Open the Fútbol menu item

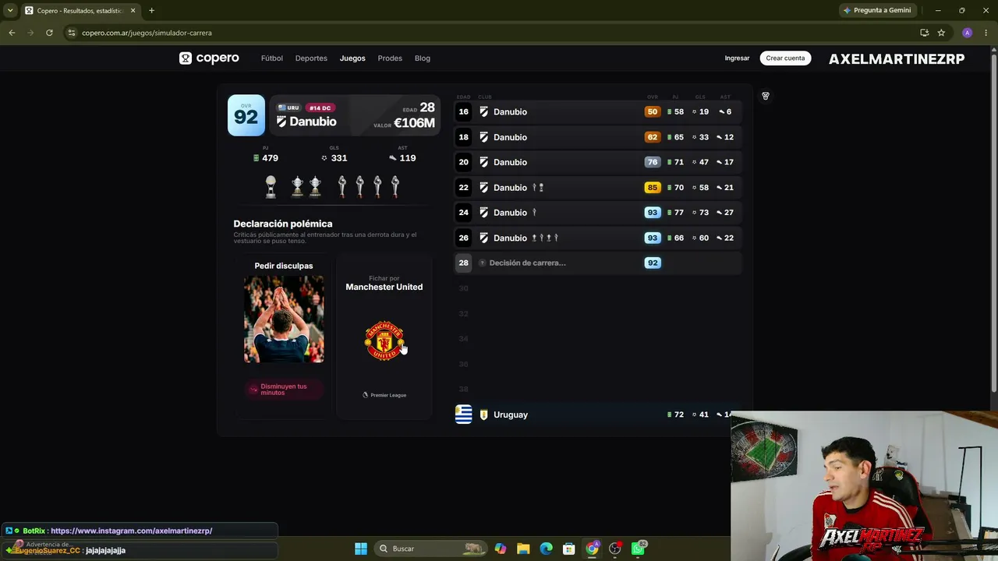272,58
